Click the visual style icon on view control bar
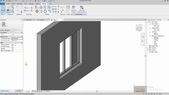This screenshot has width=169, height=95. pyautogui.click(x=35, y=91)
